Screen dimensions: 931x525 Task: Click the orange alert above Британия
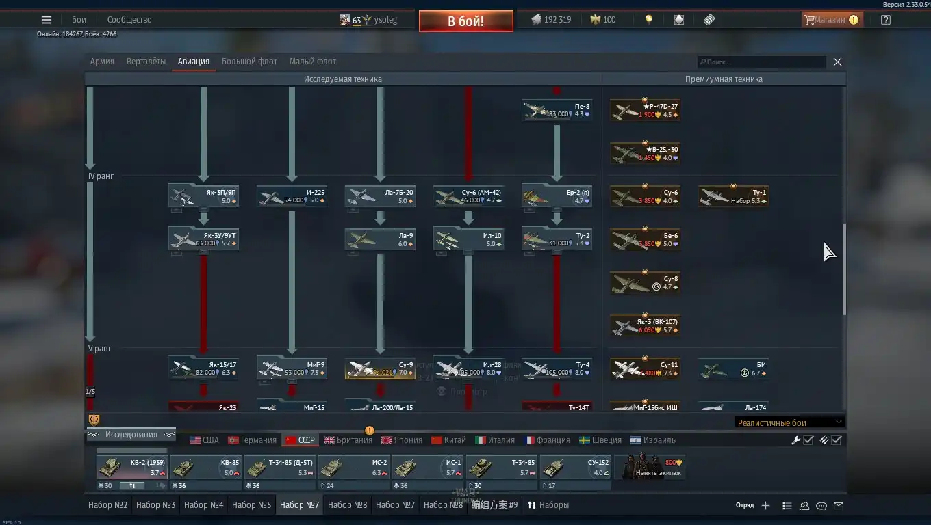coord(370,431)
